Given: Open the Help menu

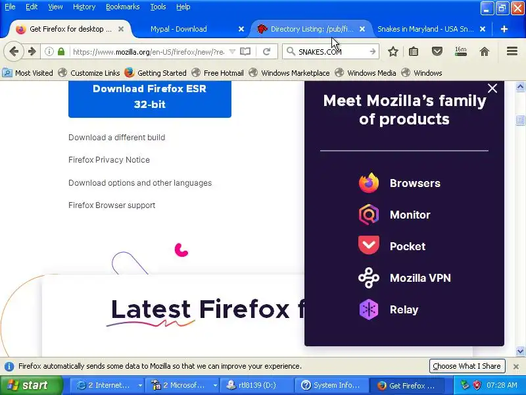Looking at the screenshot, I should [183, 7].
